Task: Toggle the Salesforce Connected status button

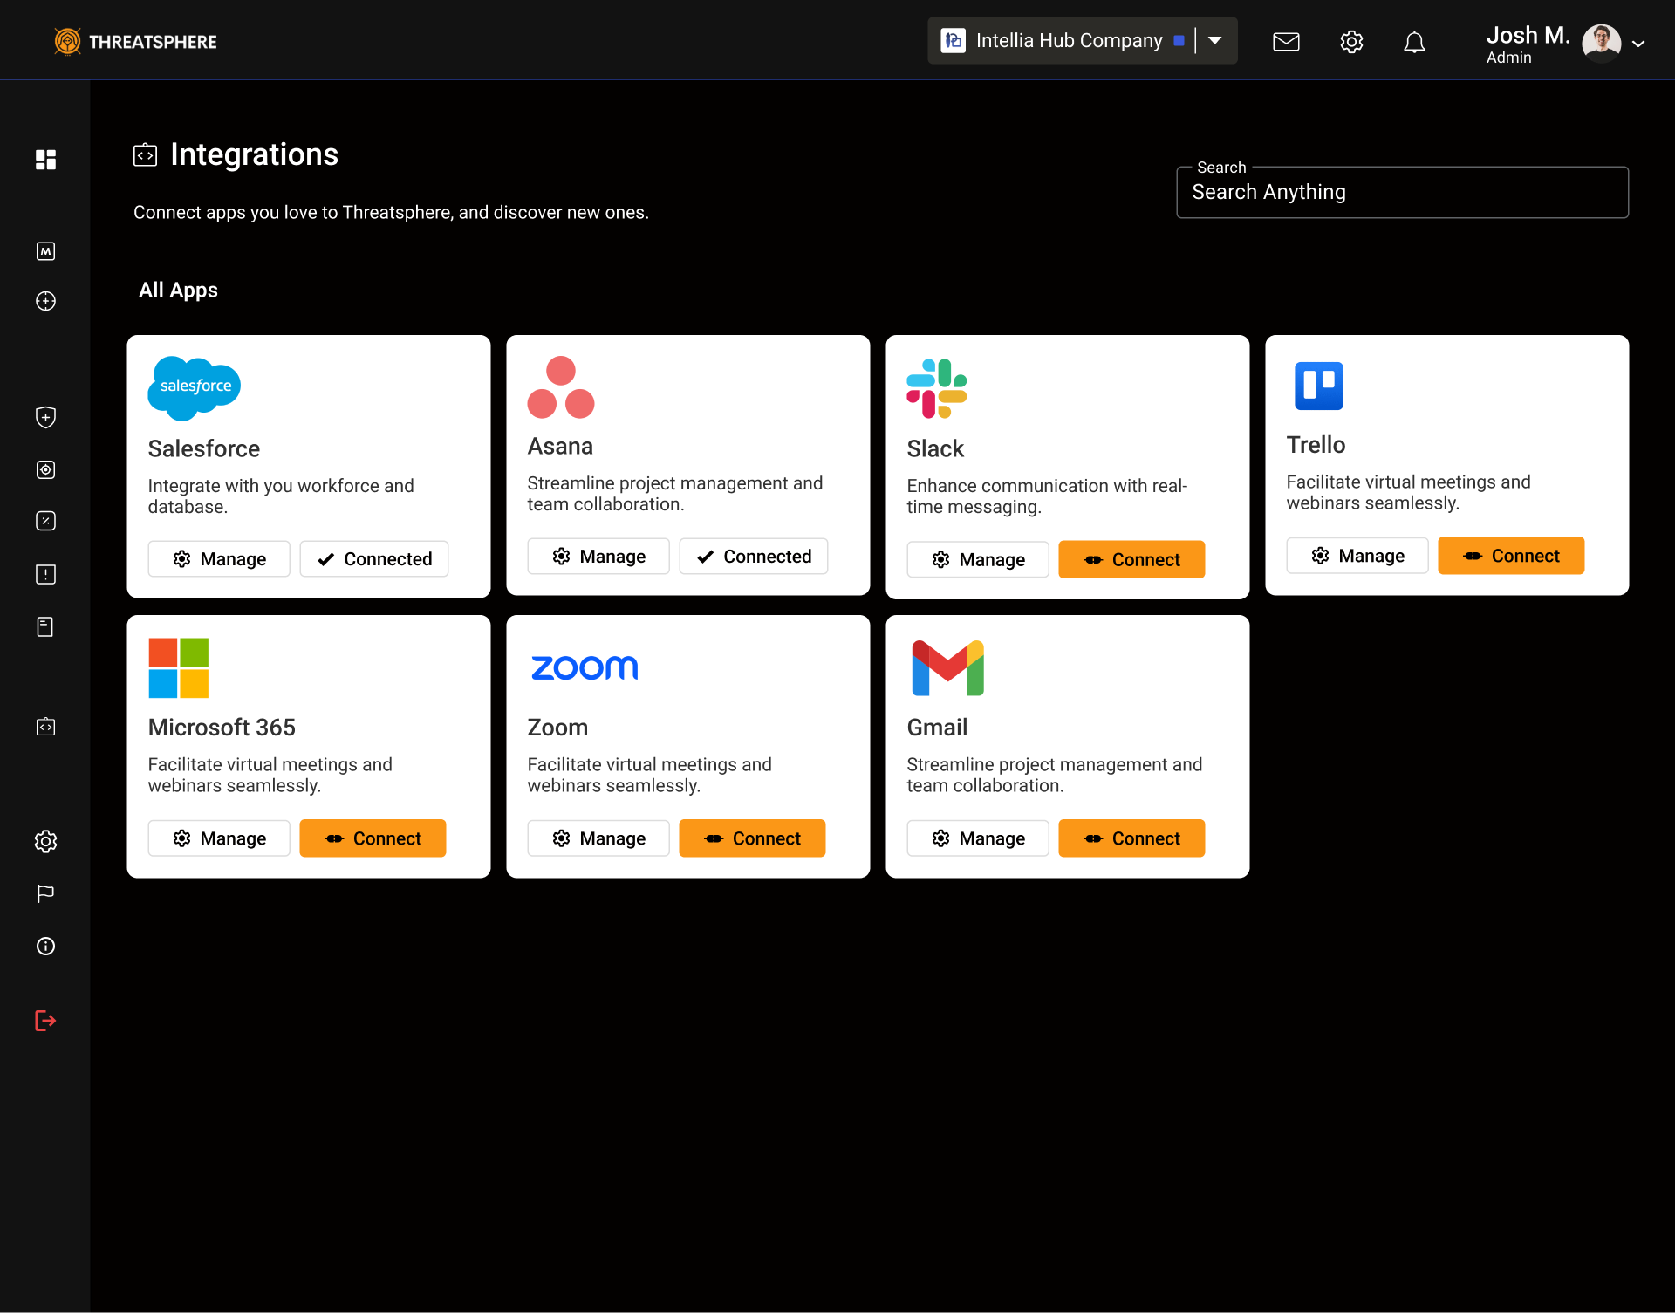Action: point(374,559)
